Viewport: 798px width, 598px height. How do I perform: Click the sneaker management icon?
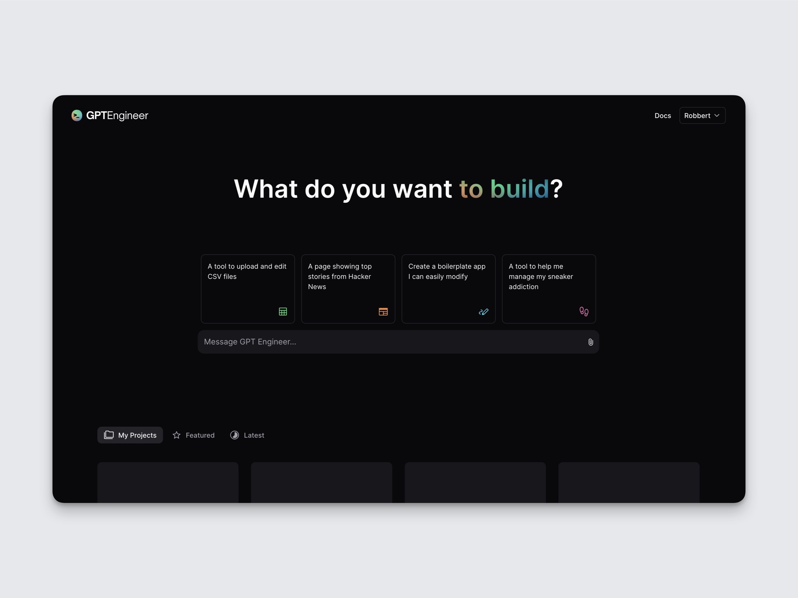point(584,311)
